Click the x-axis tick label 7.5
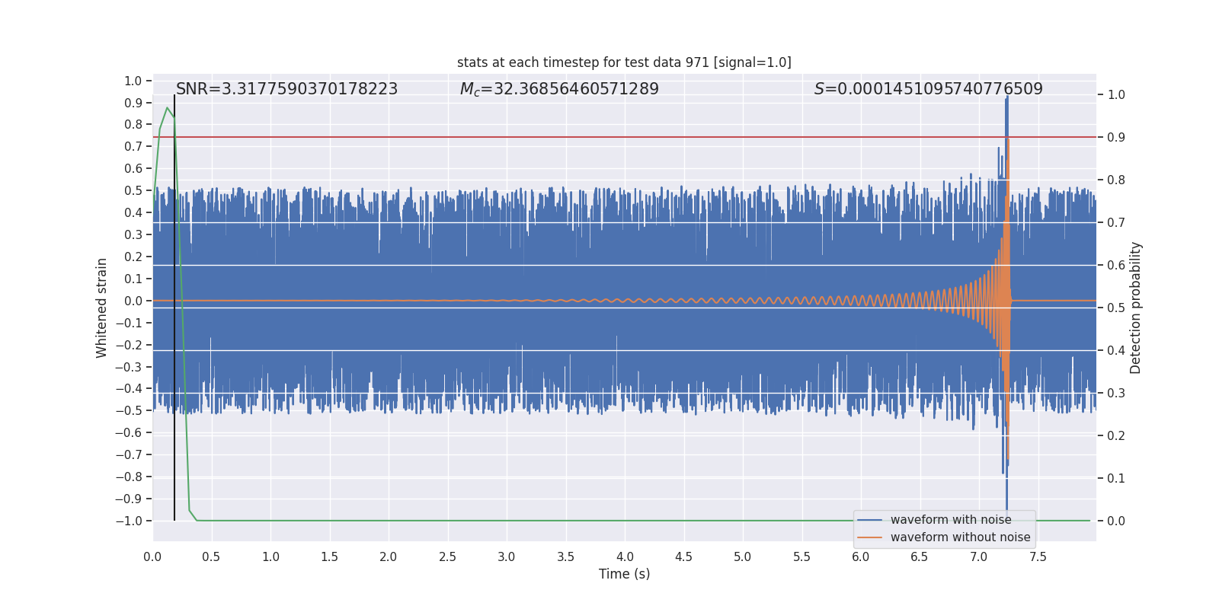The height and width of the screenshot is (609, 1219). [1038, 557]
